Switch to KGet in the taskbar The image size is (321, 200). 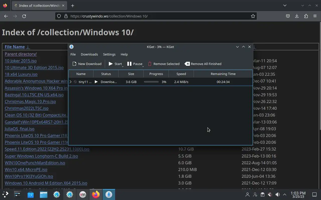[x=109, y=194]
